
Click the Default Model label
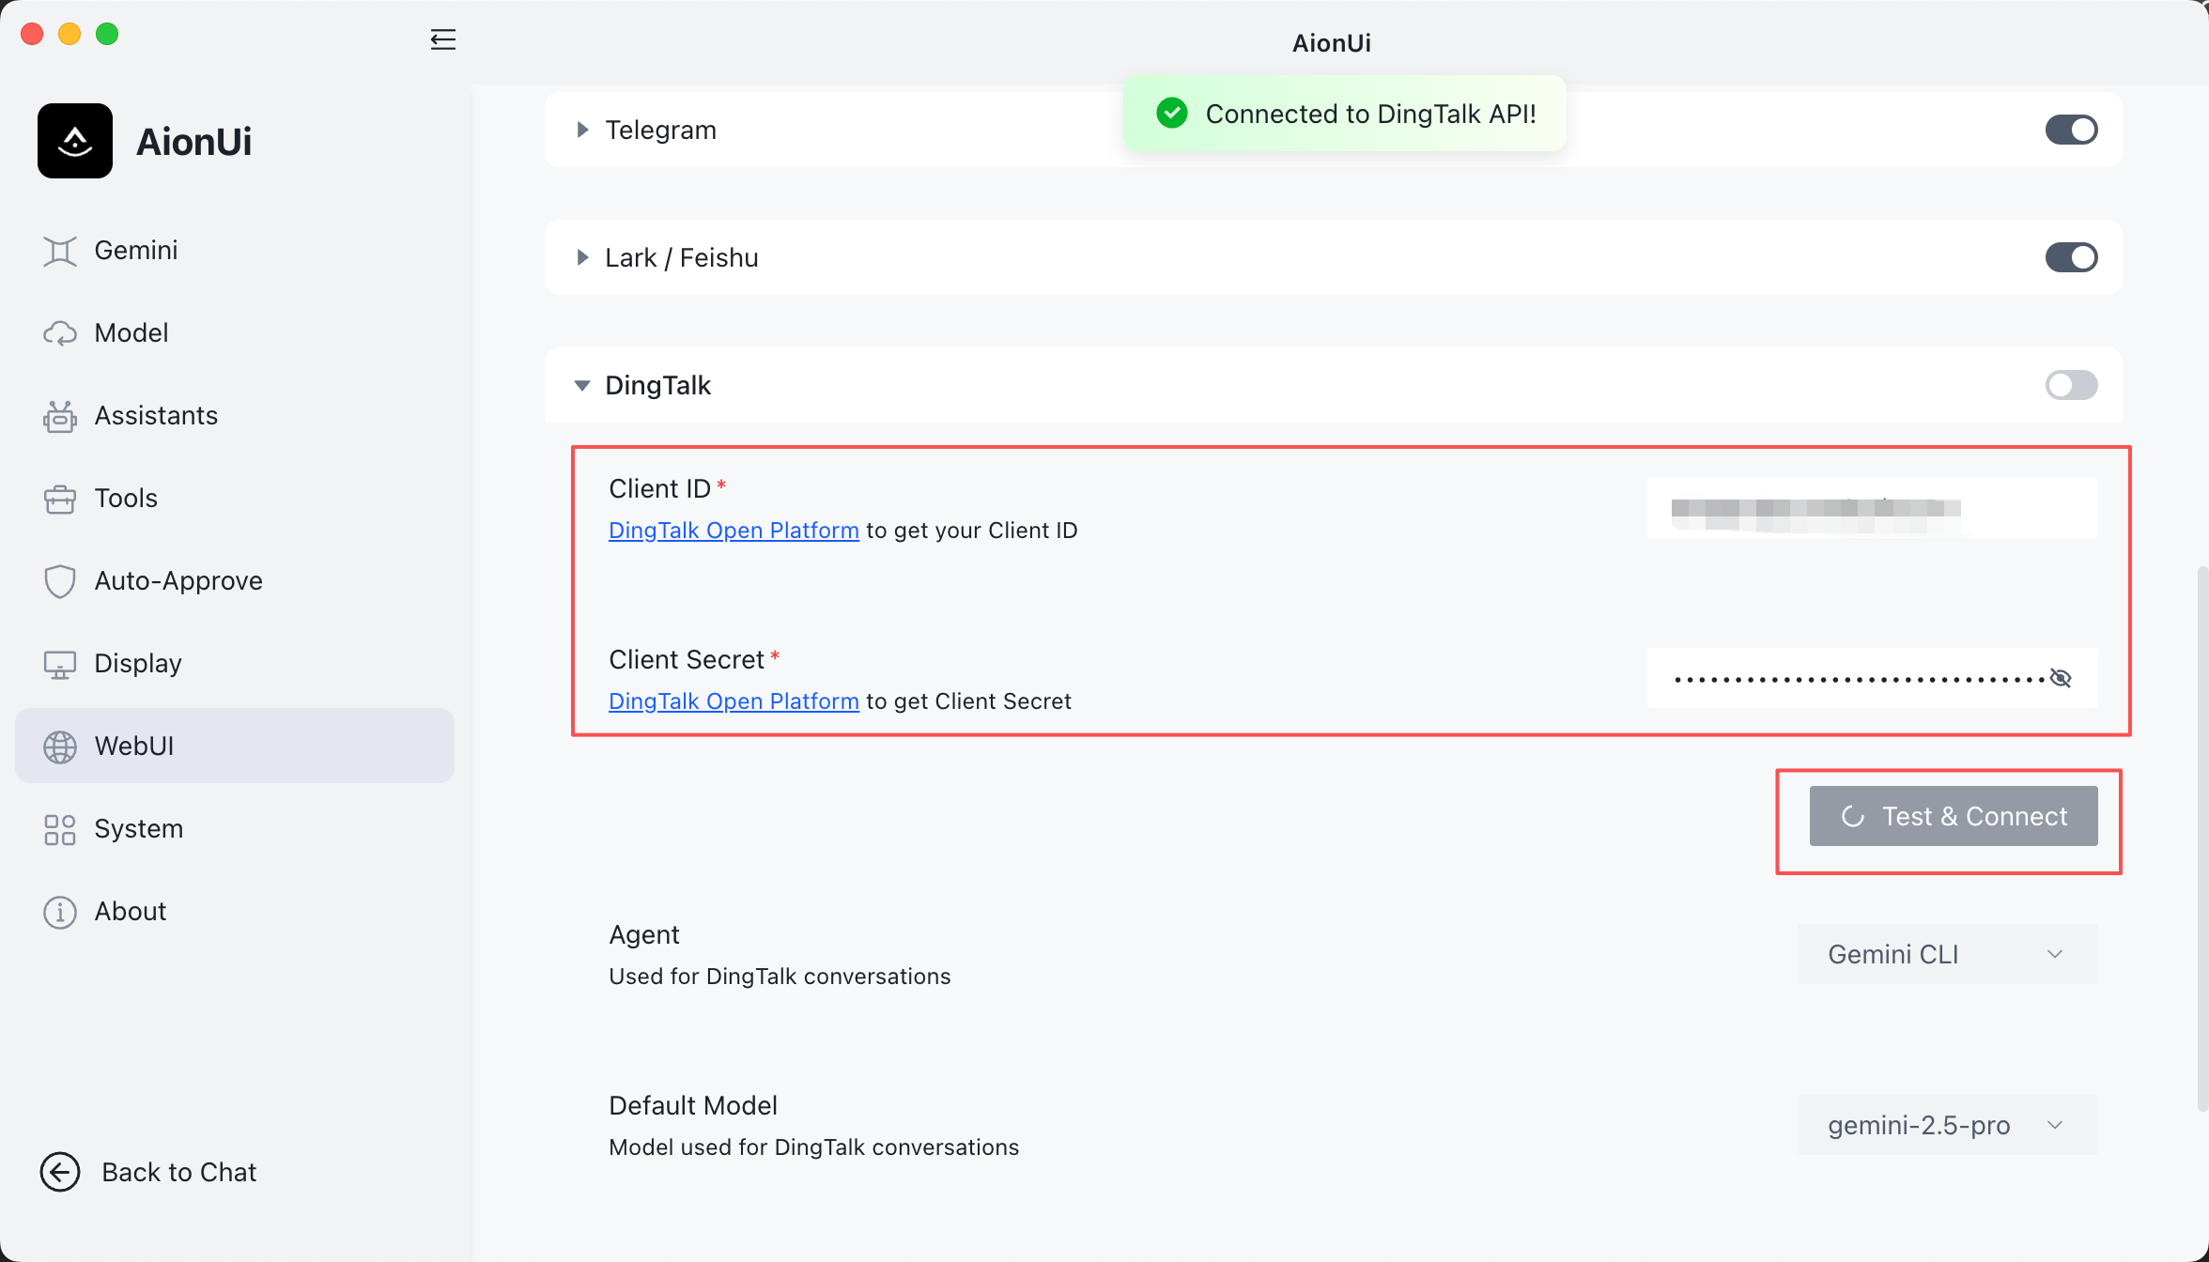(693, 1105)
